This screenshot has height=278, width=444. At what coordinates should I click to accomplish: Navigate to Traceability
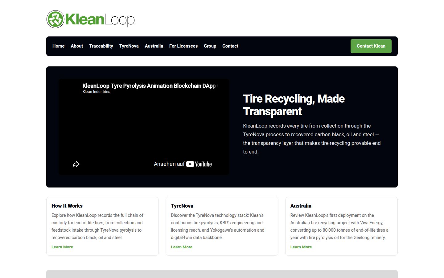(x=101, y=46)
